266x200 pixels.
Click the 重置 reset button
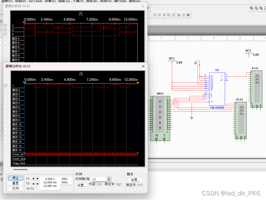click(x=15, y=183)
